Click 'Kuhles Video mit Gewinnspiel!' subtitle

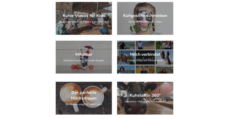click(x=145, y=60)
